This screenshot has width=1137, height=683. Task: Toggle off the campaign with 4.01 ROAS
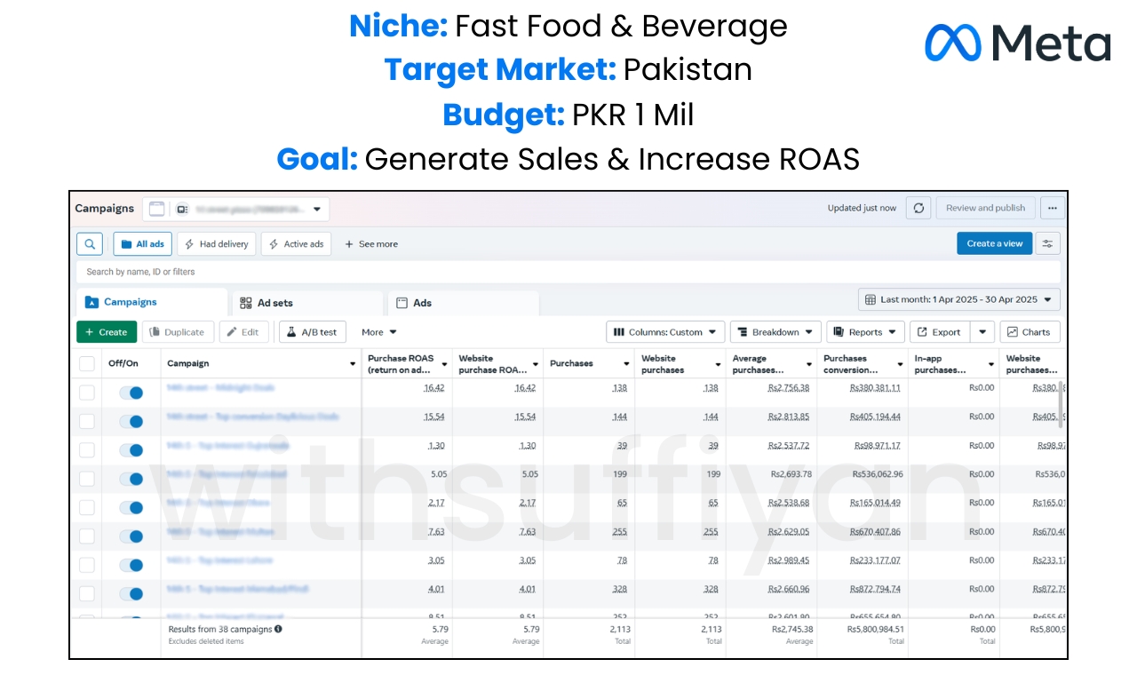click(x=131, y=593)
